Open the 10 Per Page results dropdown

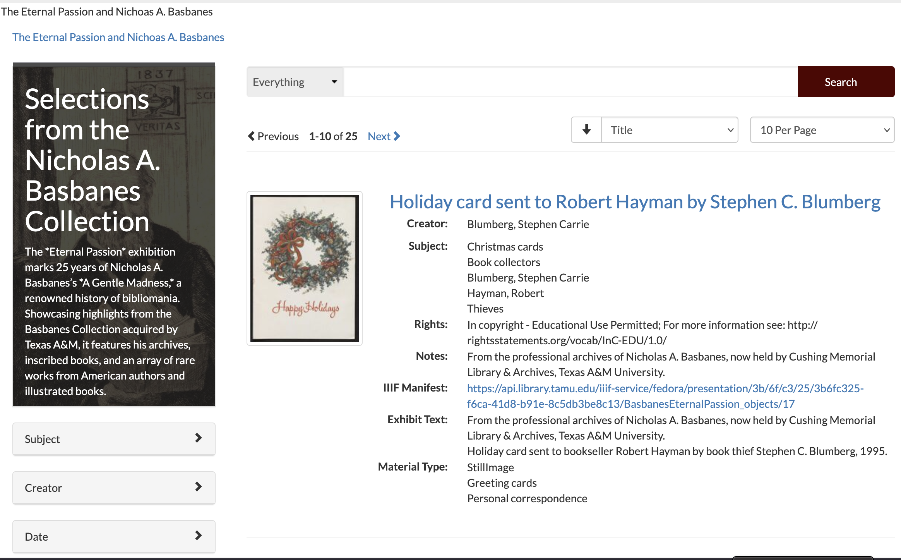(821, 130)
